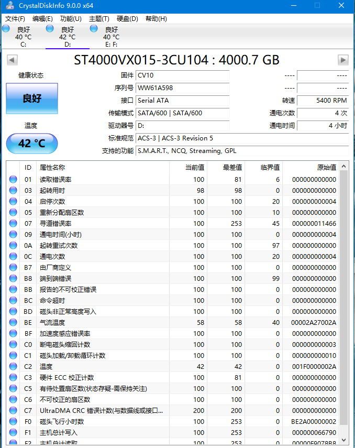Select the D: drive tab

[x=68, y=37]
